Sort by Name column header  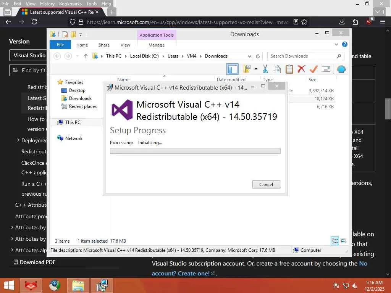pos(123,79)
